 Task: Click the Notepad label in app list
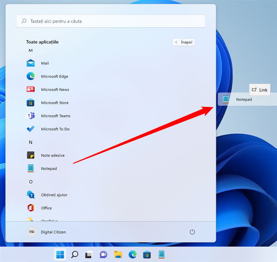49,168
